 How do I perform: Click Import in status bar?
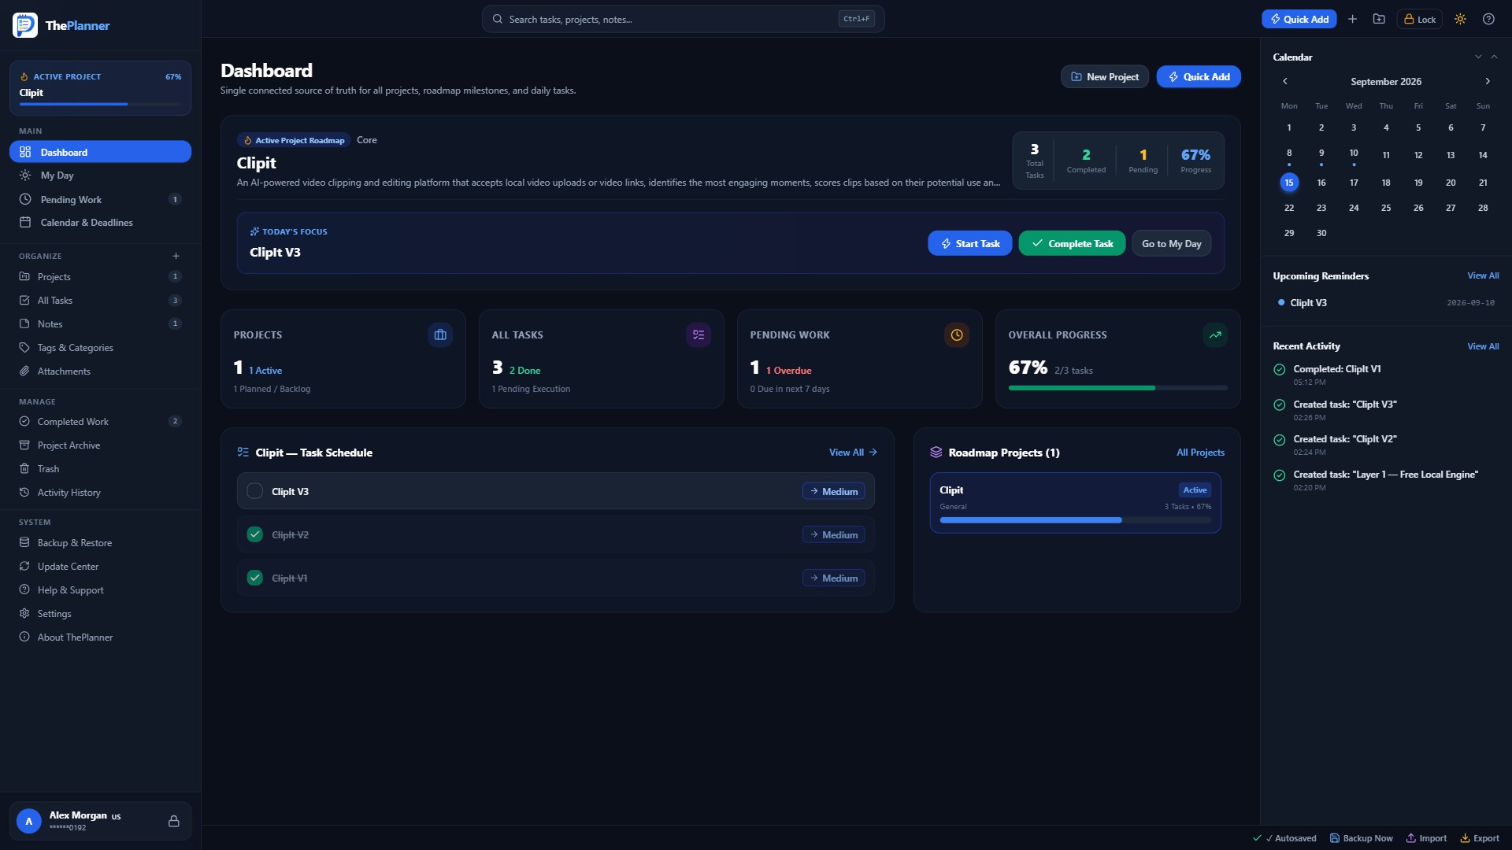1426,838
